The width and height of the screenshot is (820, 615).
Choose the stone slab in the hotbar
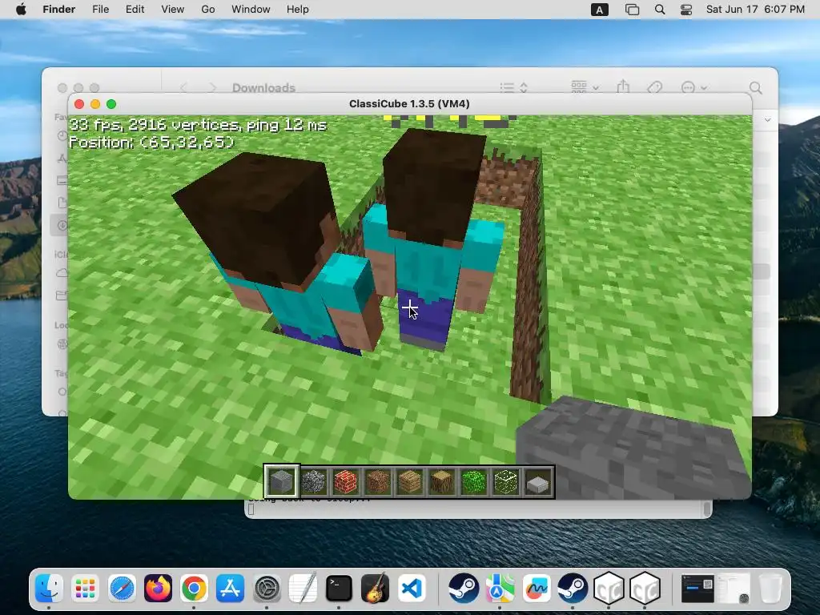coord(538,482)
